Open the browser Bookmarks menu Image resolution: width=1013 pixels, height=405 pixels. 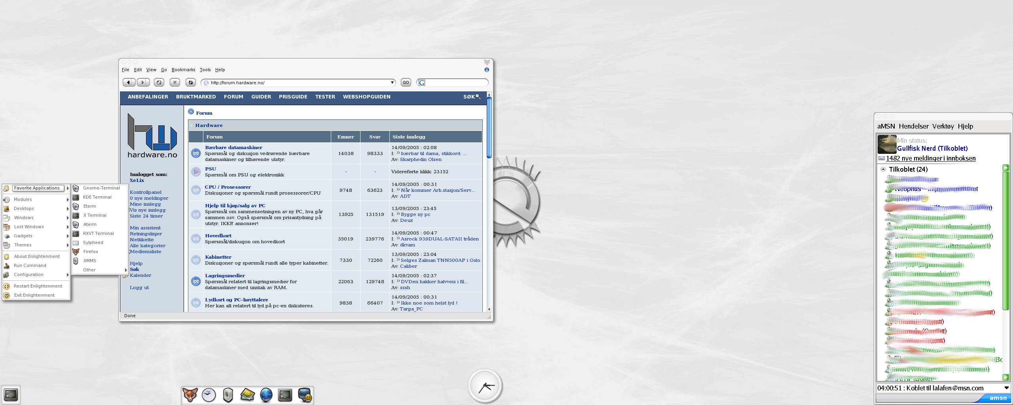click(x=183, y=70)
